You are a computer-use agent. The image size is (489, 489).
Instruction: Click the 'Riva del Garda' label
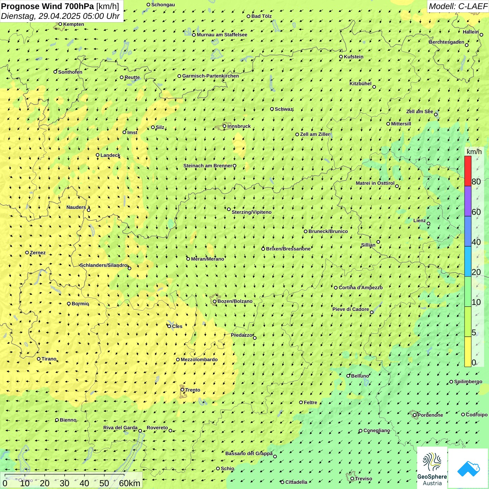(x=121, y=428)
